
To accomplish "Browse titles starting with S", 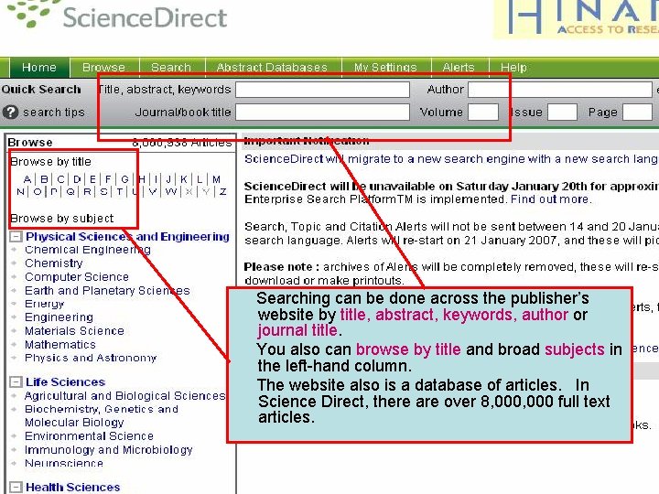I will click(103, 192).
